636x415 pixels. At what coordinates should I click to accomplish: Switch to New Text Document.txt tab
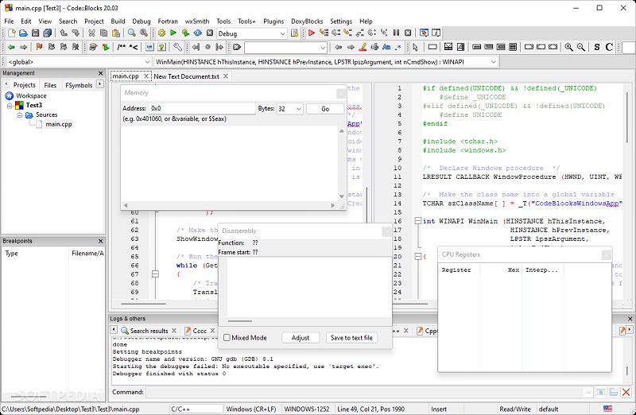point(187,76)
